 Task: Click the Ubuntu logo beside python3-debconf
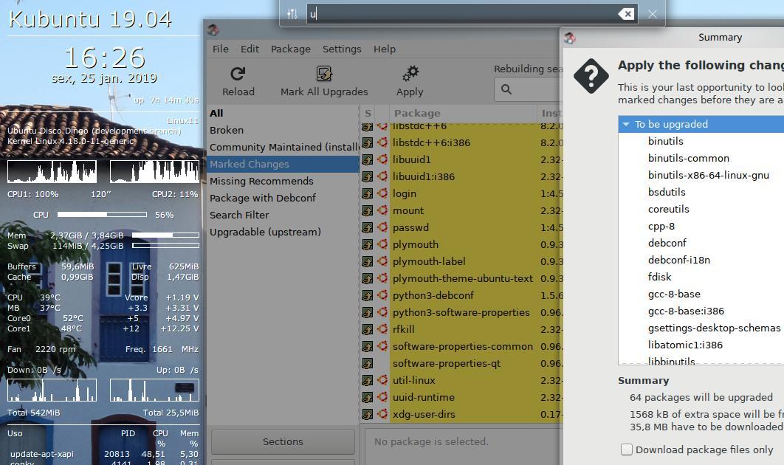pyautogui.click(x=382, y=295)
